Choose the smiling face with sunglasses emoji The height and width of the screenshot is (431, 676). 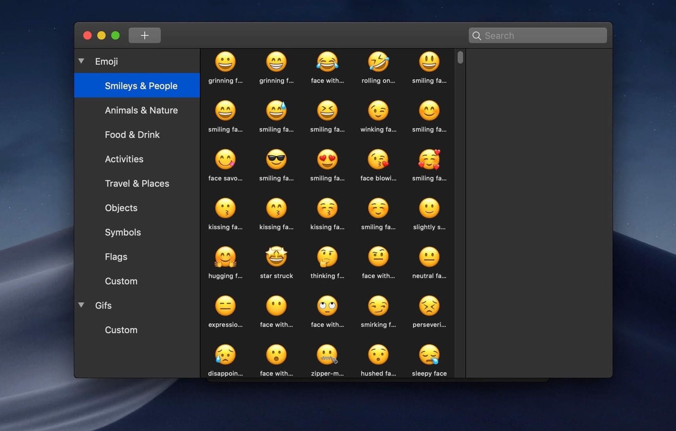click(276, 159)
